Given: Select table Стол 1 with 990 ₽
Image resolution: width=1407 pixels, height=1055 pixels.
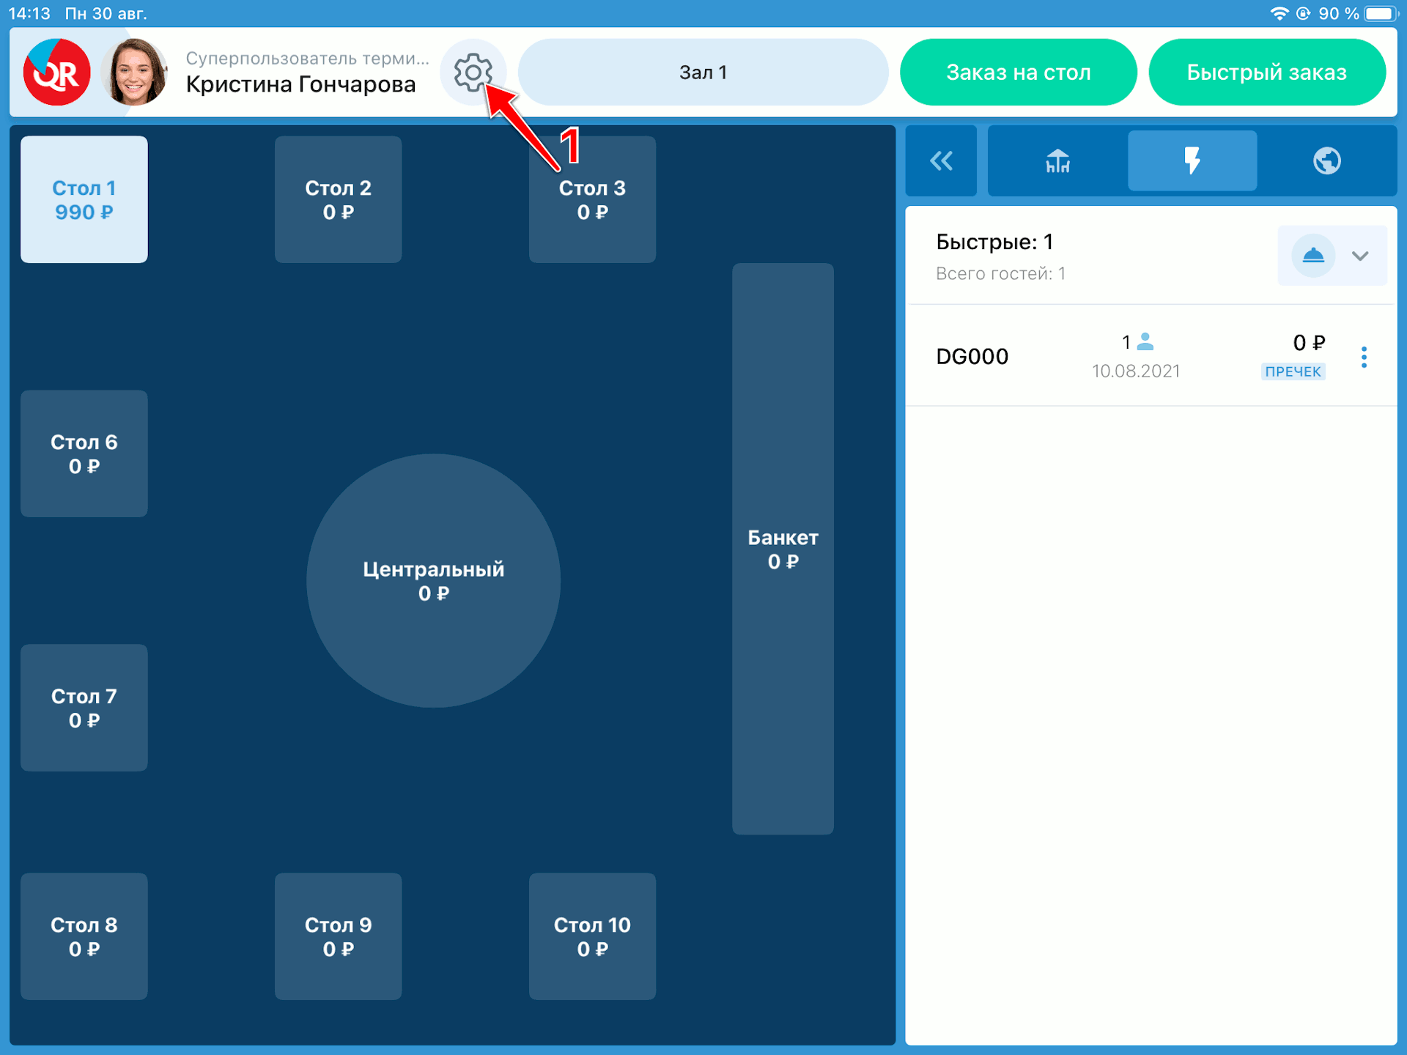Looking at the screenshot, I should pos(84,199).
